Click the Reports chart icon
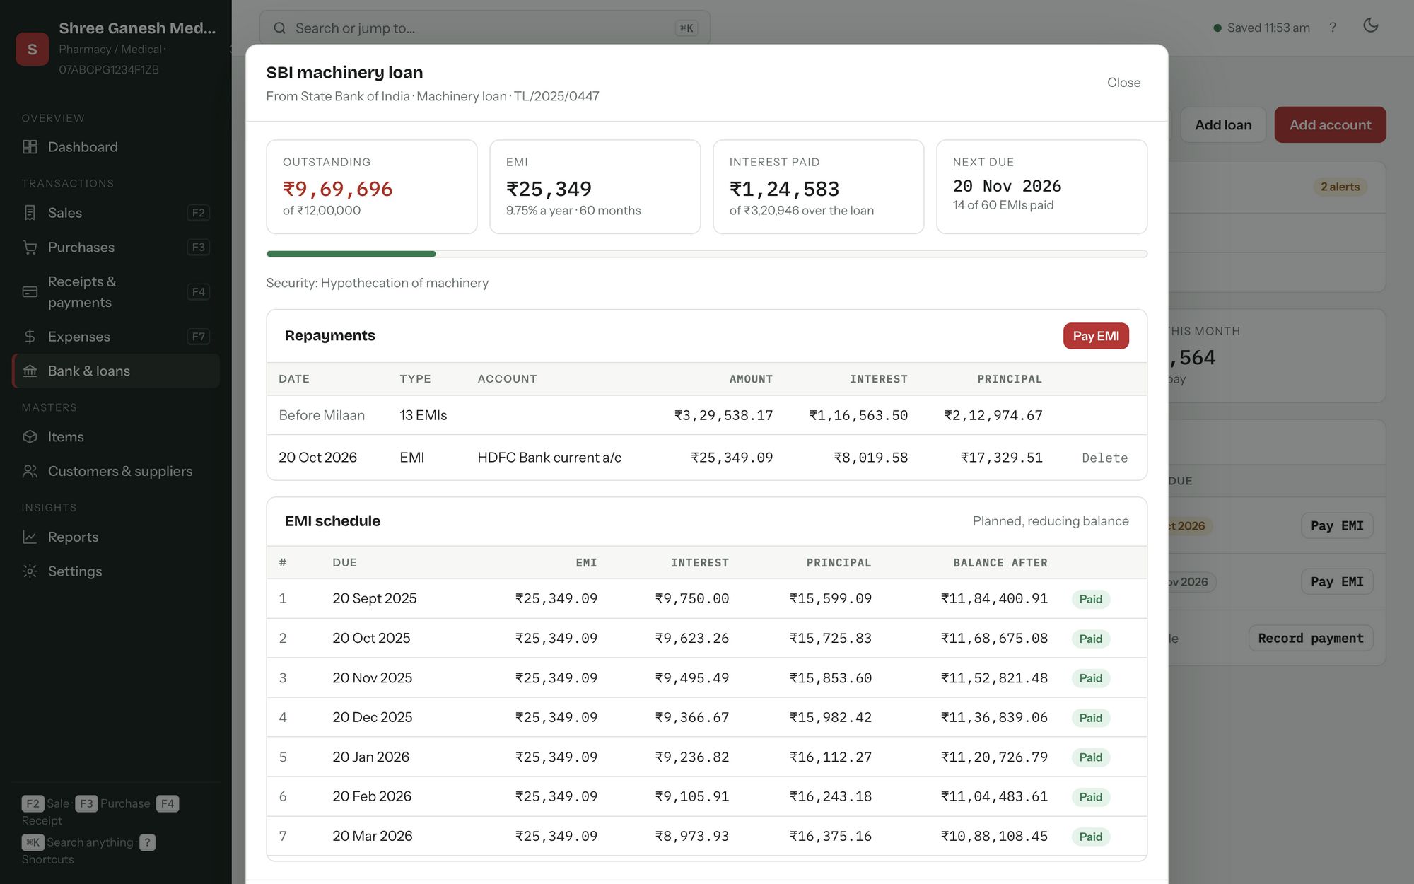Viewport: 1414px width, 884px height. coord(30,537)
